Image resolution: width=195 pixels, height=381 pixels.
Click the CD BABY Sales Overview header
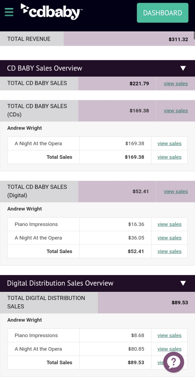(x=97, y=68)
